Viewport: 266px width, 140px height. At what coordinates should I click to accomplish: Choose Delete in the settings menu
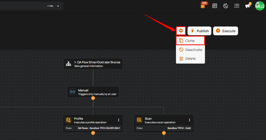[190, 59]
